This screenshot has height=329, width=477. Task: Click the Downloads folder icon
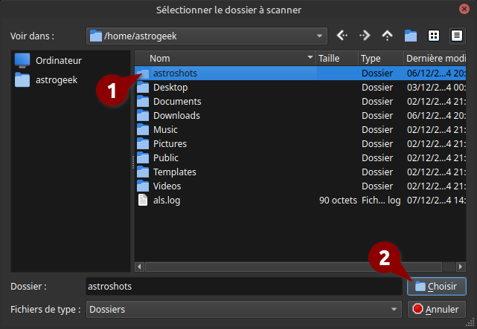(143, 116)
